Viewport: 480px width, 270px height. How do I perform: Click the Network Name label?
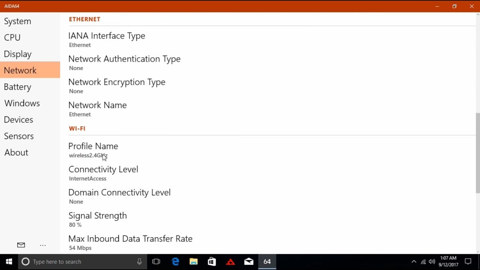point(98,105)
